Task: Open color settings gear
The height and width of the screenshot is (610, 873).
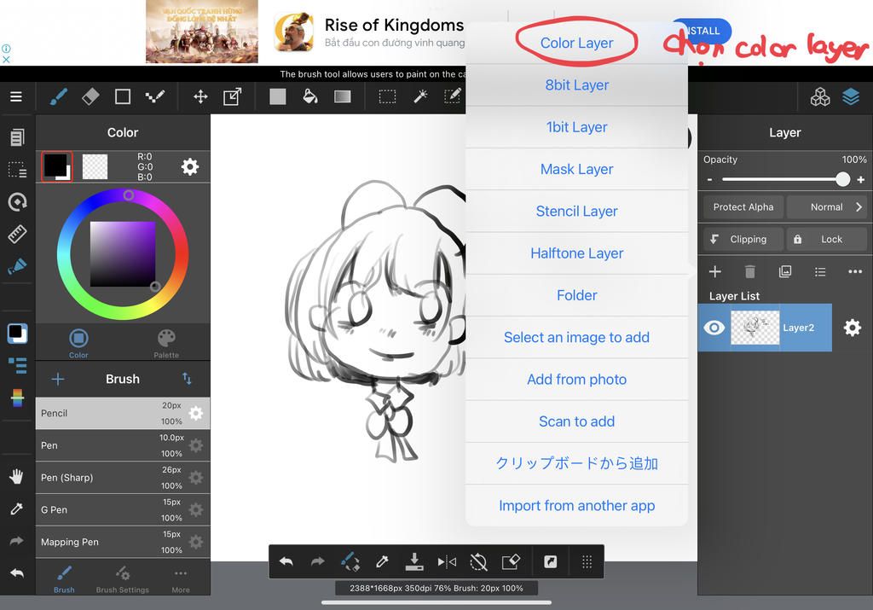Action: (190, 166)
